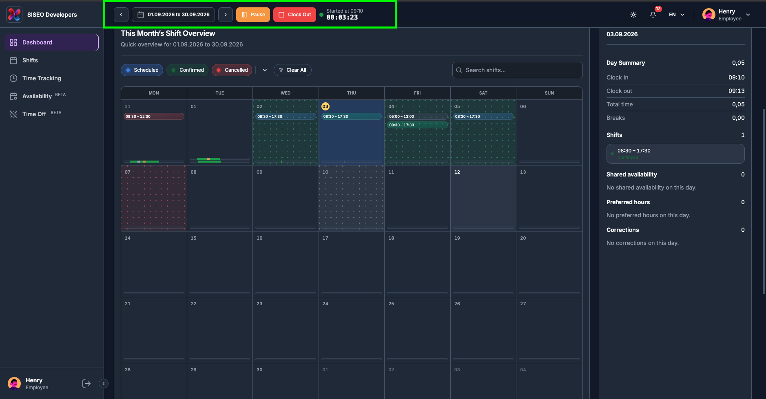The image size is (766, 399).
Task: Click the Time Off icon in sidebar
Action: (x=13, y=114)
